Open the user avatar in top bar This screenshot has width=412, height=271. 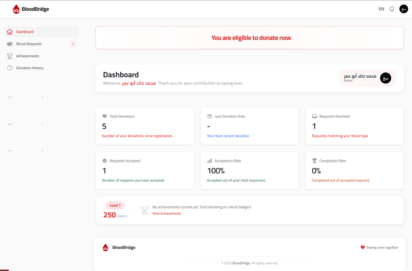pyautogui.click(x=404, y=9)
